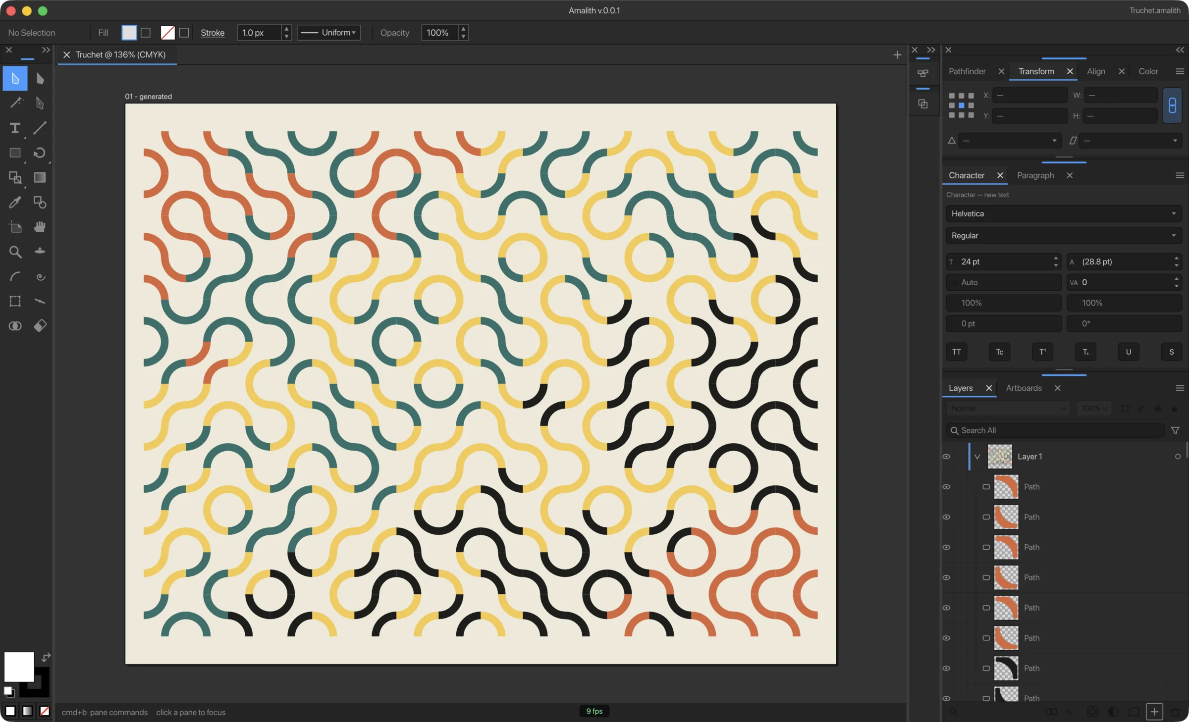Click the Opacity 100% input field
This screenshot has width=1189, height=722.
click(439, 33)
